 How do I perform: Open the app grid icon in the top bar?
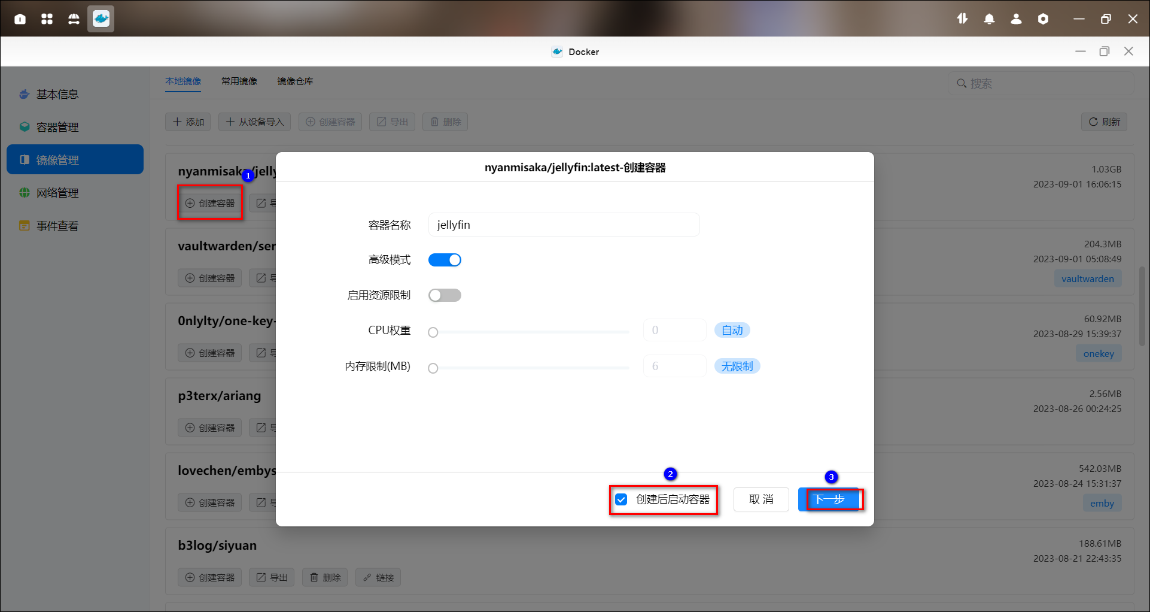[47, 19]
